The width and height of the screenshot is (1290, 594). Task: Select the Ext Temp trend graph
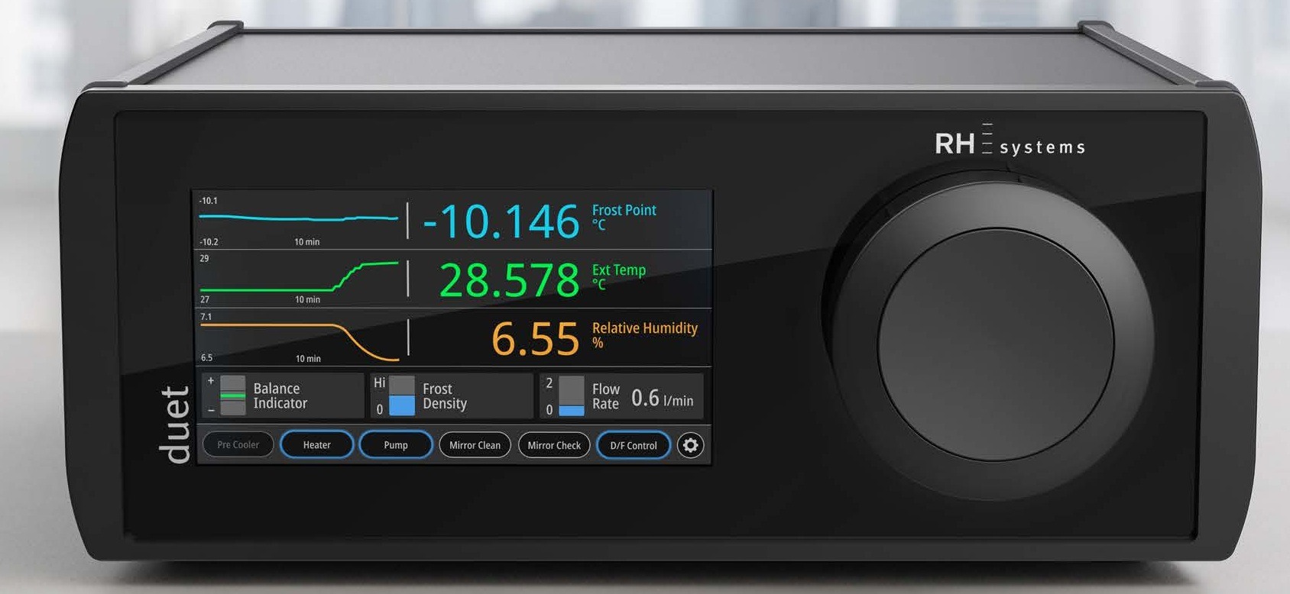[299, 278]
